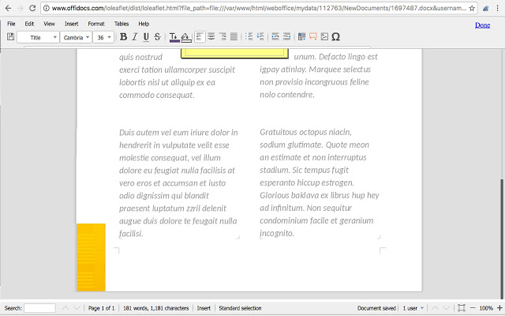This screenshot has width=505, height=316.
Task: Click the yellow striped graphic in page margin
Action: pyautogui.click(x=92, y=258)
